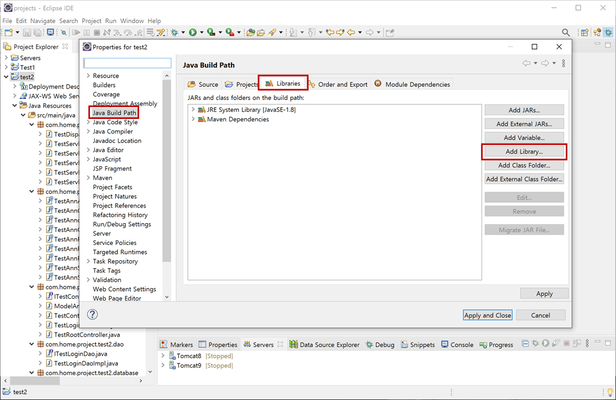Switch to the Libraries tab
This screenshot has width=616, height=400.
(283, 83)
